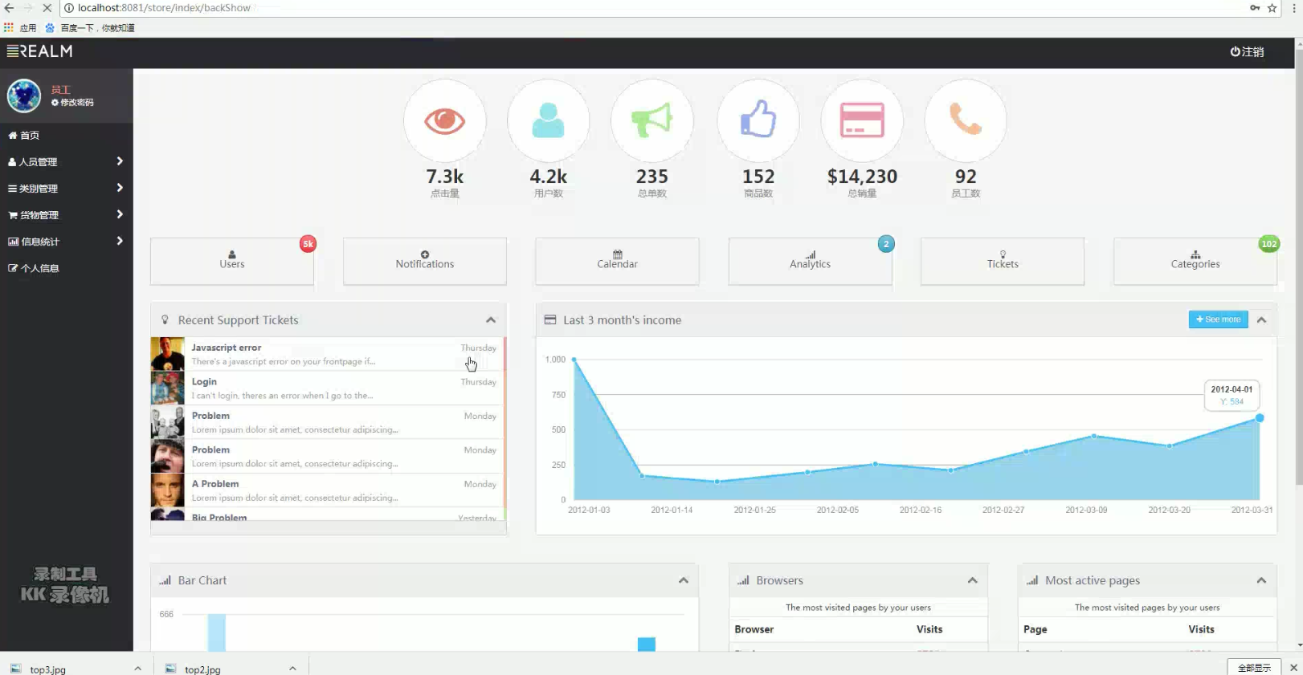The image size is (1303, 675).
Task: Click the Page column header
Action: click(1035, 629)
